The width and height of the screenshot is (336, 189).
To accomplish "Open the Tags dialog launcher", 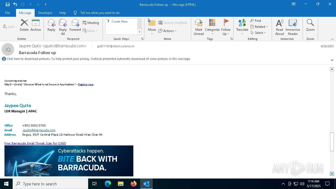I will click(232, 39).
